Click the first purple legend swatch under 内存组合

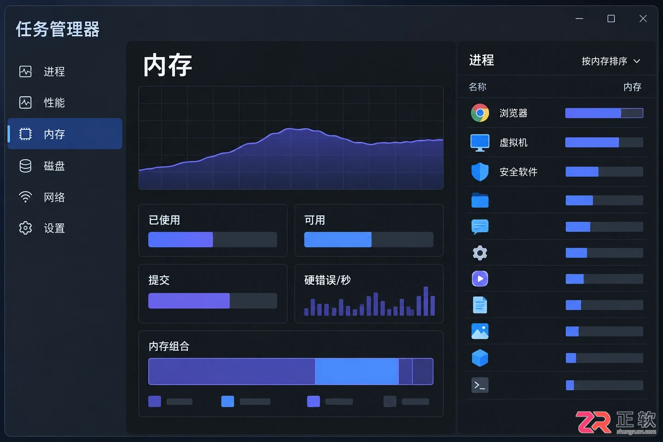[155, 401]
